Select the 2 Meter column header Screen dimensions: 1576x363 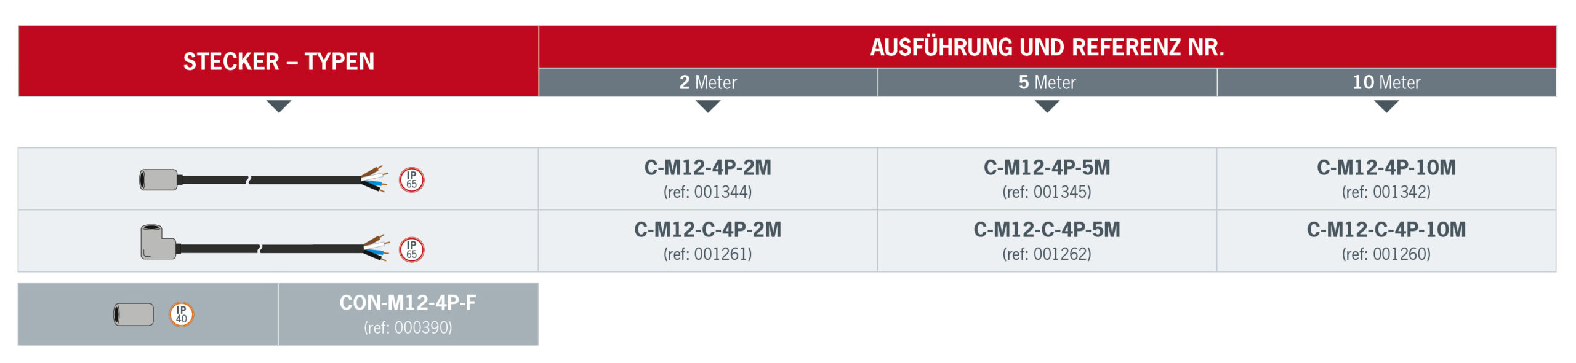tap(708, 82)
